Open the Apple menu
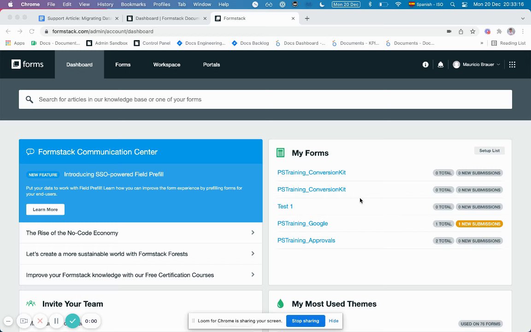Screen dimensions: 531x332 pyautogui.click(x=10, y=5)
